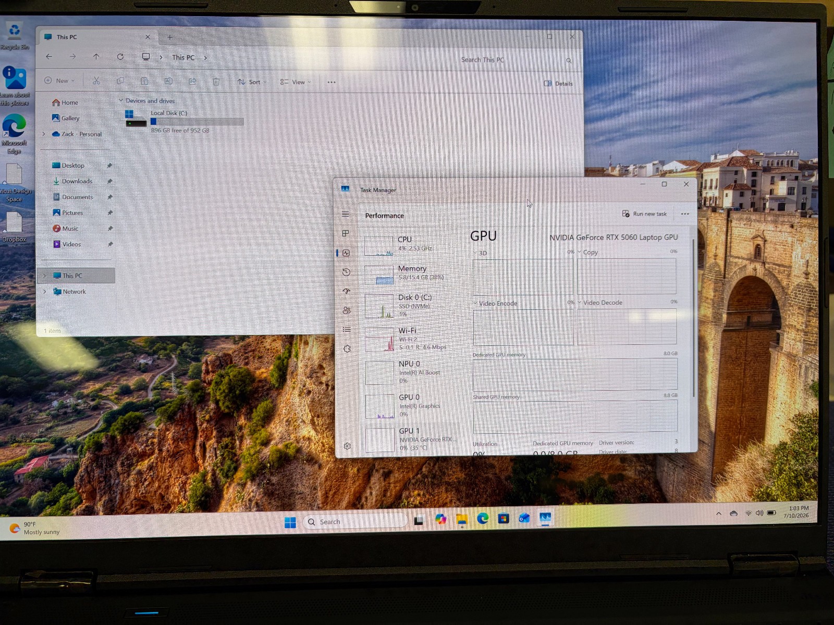This screenshot has width=834, height=625.
Task: Click the Copy icon in File Explorer toolbar
Action: pos(120,81)
